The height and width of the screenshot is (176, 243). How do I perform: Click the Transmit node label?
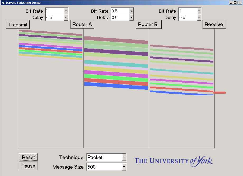[x=18, y=25]
